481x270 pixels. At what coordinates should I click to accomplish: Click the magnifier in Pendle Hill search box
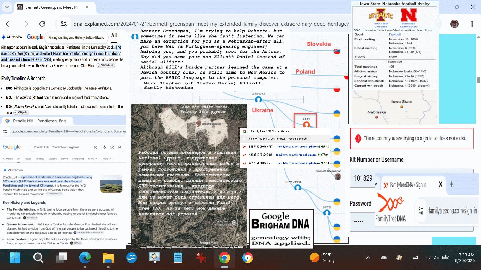click(x=120, y=147)
